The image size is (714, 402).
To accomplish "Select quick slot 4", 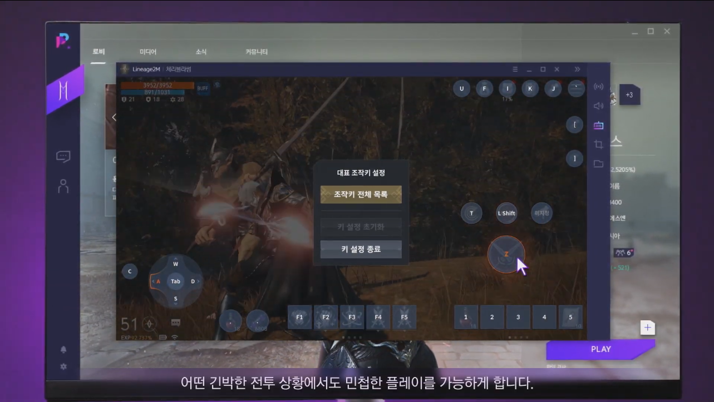I will (x=544, y=317).
